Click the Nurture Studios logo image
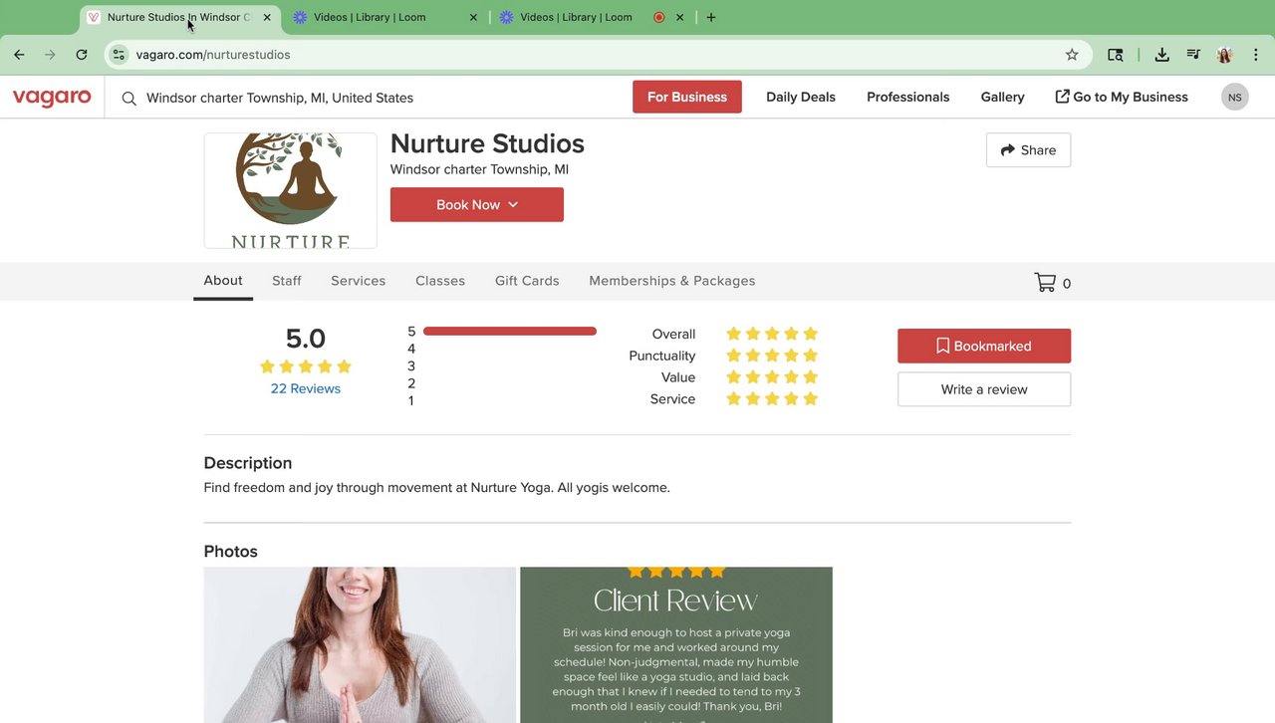Viewport: 1275px width, 723px height. coord(291,190)
